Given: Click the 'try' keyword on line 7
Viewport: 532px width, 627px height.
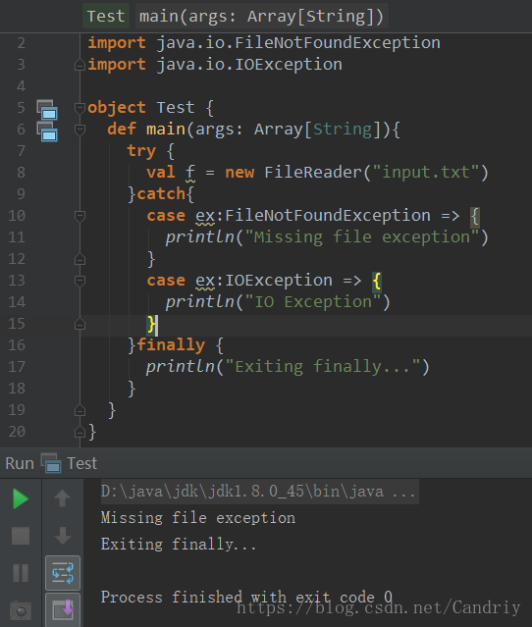Looking at the screenshot, I should coord(141,151).
